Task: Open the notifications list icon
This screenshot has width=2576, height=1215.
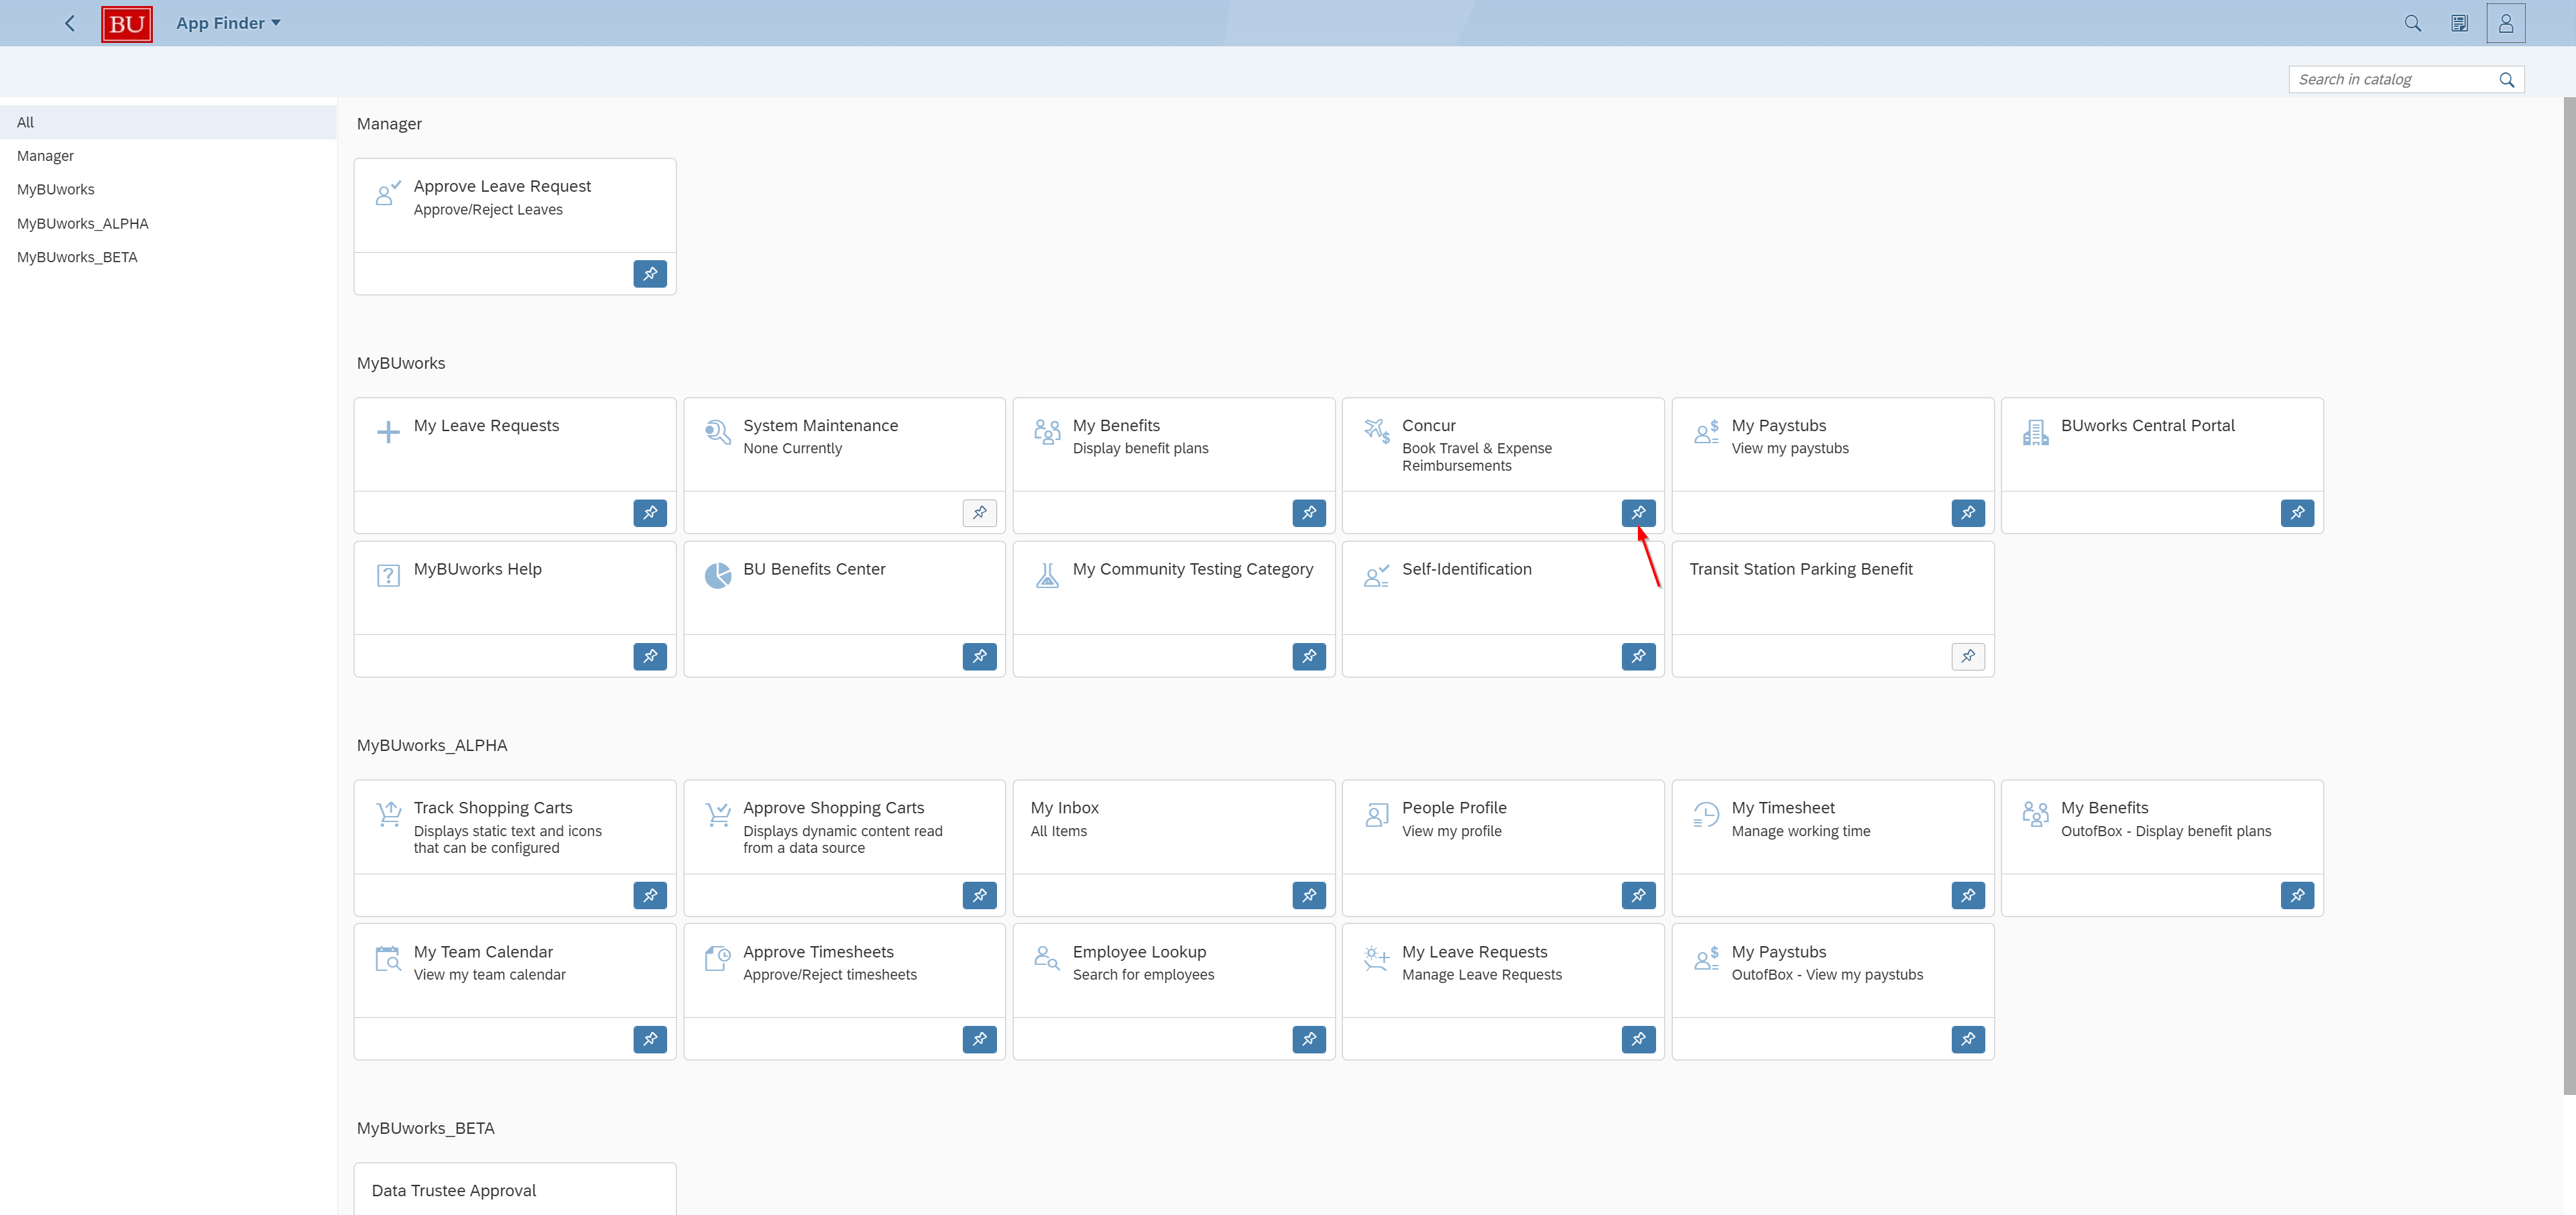Action: point(2459,23)
